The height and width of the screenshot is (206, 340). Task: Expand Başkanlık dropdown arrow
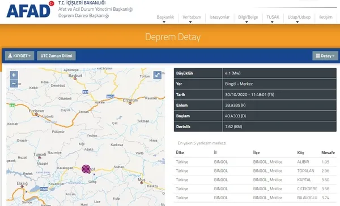[x=164, y=22]
